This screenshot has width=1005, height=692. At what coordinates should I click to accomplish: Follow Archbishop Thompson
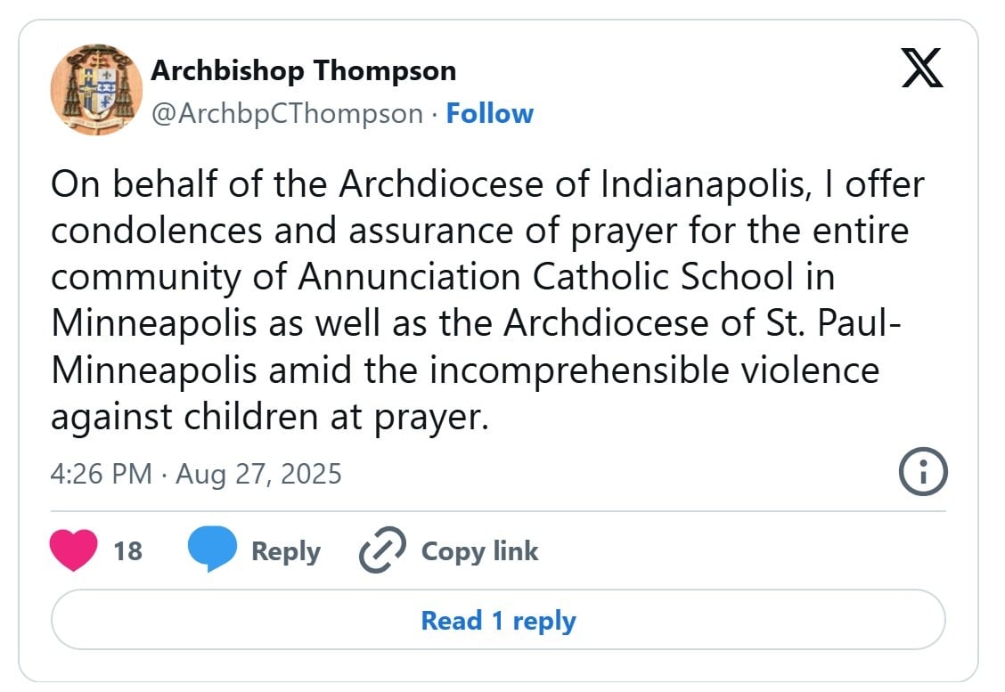pyautogui.click(x=489, y=114)
